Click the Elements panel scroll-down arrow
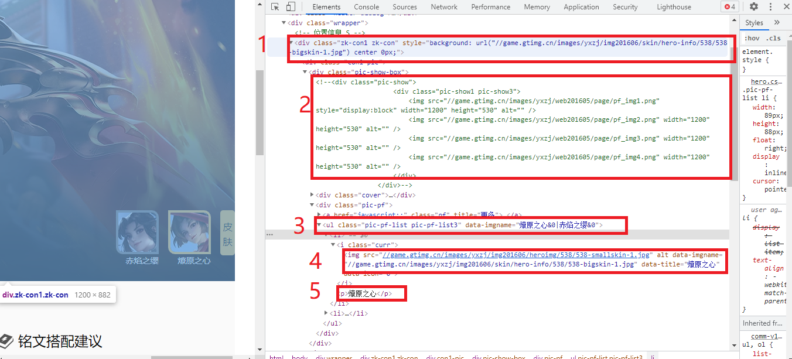Screen dimensions: 792x359 coord(733,347)
